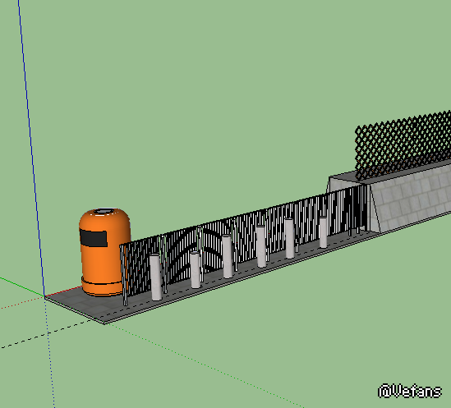Viewport: 451px width, 408px height.
Task: Click the black chain-link mesh fence
Action: 403,143
